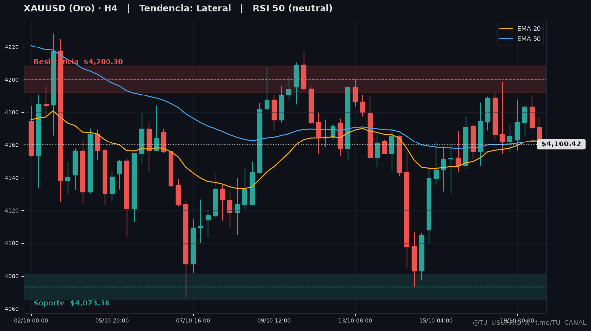Viewport: 591px width, 331px height.
Task: Click the XAUUSD (Oro) · H4 title text
Action: coord(70,8)
